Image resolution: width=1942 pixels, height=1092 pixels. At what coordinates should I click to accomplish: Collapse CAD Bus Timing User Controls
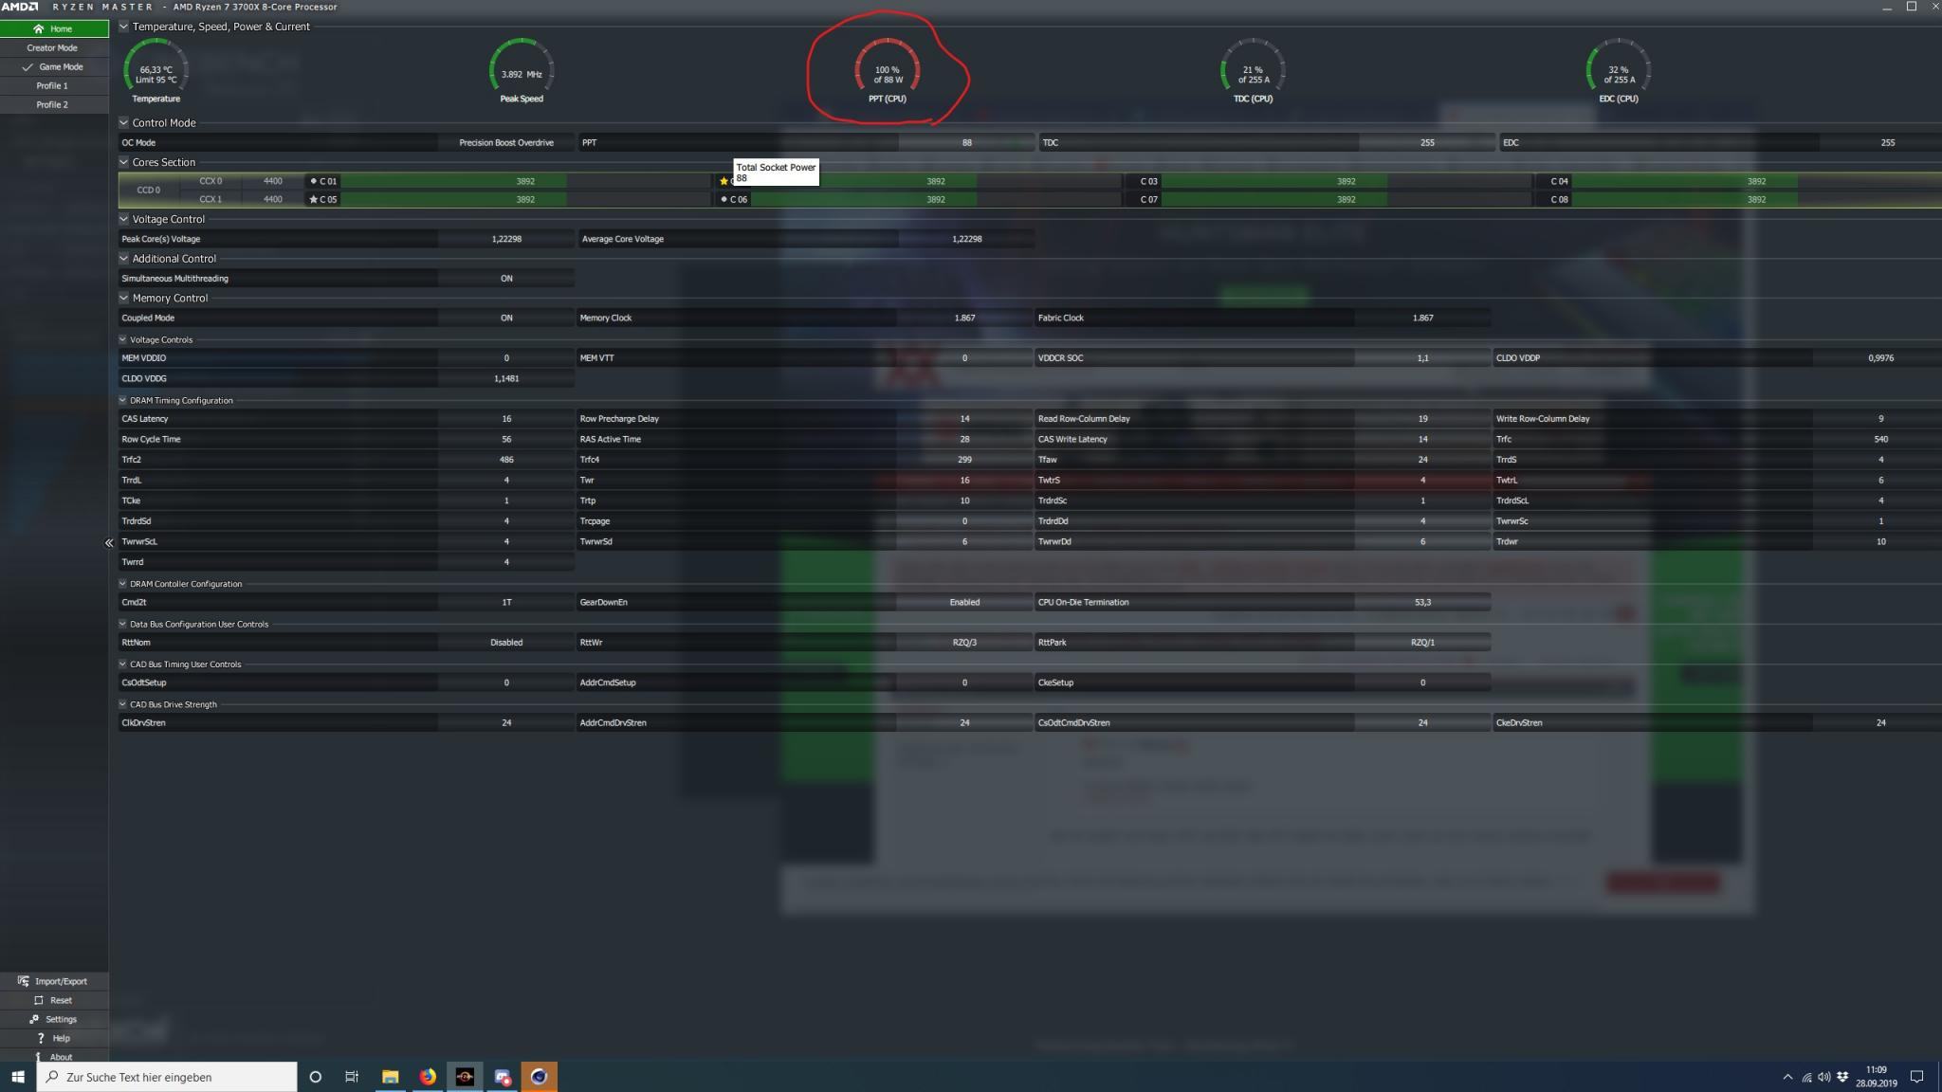click(122, 664)
